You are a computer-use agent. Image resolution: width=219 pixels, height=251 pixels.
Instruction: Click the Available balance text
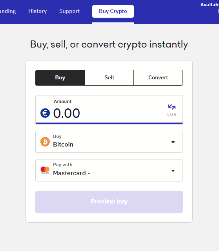(x=210, y=5)
